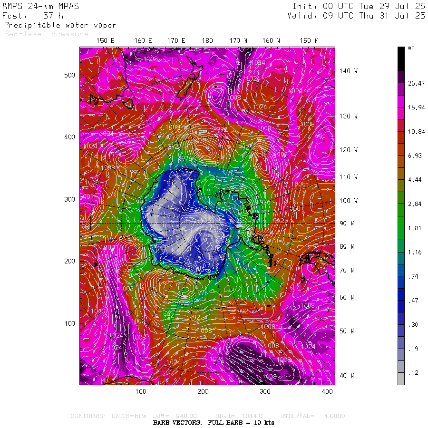Click the '160 W' longitude label
This screenshot has width=428, height=428.
point(271,41)
